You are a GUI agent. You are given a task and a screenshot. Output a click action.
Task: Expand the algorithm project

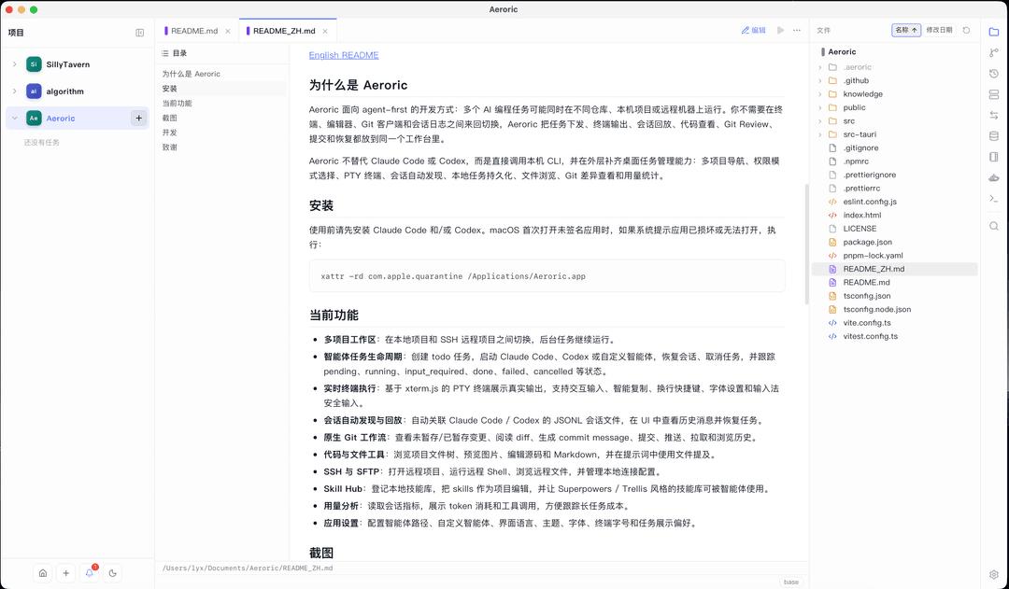point(15,91)
